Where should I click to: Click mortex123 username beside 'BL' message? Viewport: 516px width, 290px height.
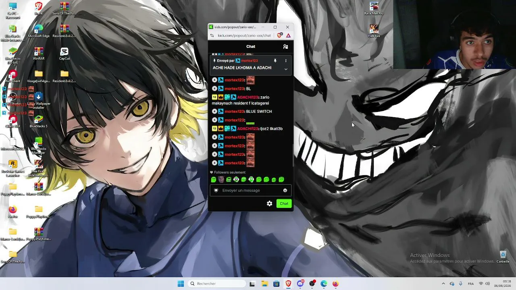tap(235, 89)
